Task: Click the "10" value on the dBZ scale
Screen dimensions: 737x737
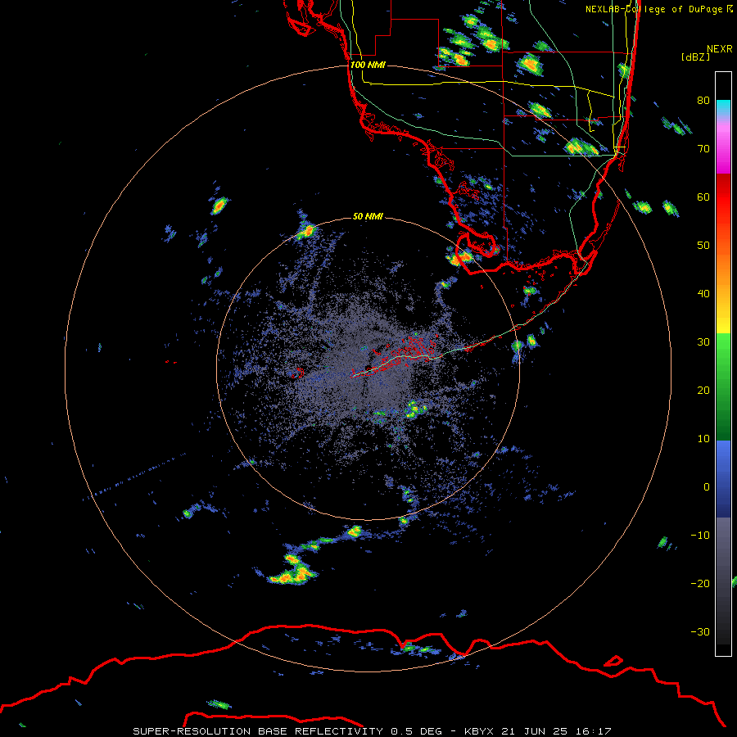Action: pos(703,439)
